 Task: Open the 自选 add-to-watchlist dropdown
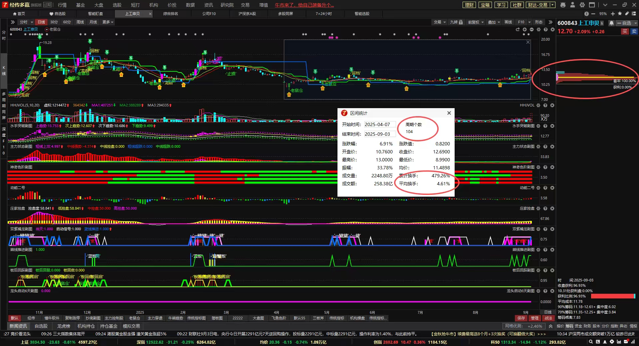(x=626, y=23)
